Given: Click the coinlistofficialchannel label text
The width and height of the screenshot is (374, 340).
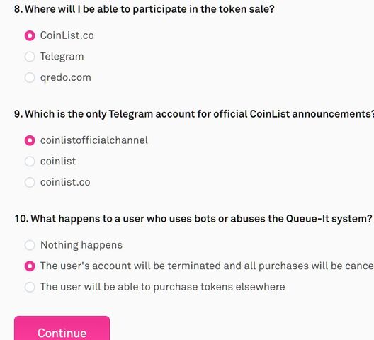Looking at the screenshot, I should [94, 140].
